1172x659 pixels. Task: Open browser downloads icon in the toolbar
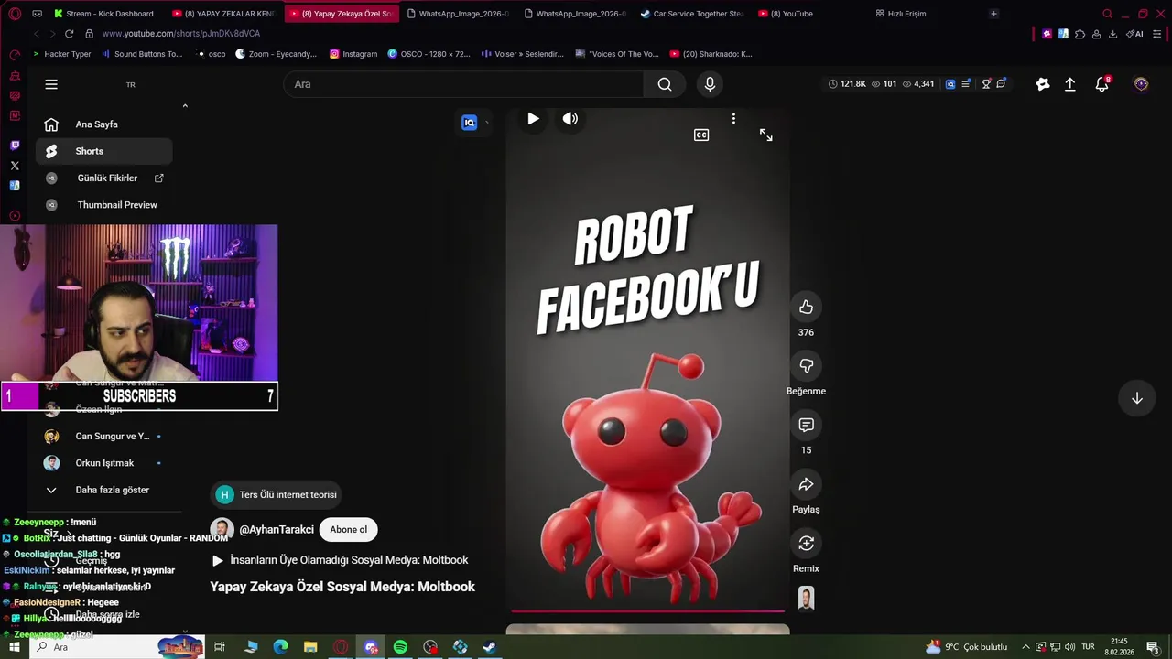pos(1112,34)
